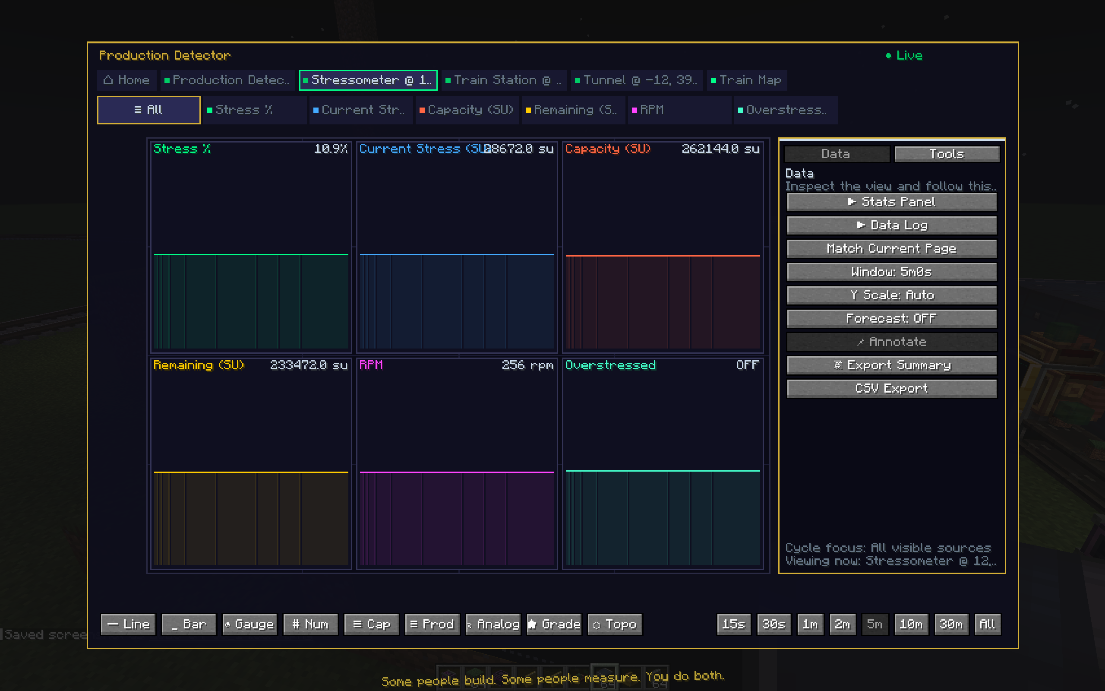Open the Capacity (SU) chart
Screen dimensions: 1105x691
[x=663, y=247]
